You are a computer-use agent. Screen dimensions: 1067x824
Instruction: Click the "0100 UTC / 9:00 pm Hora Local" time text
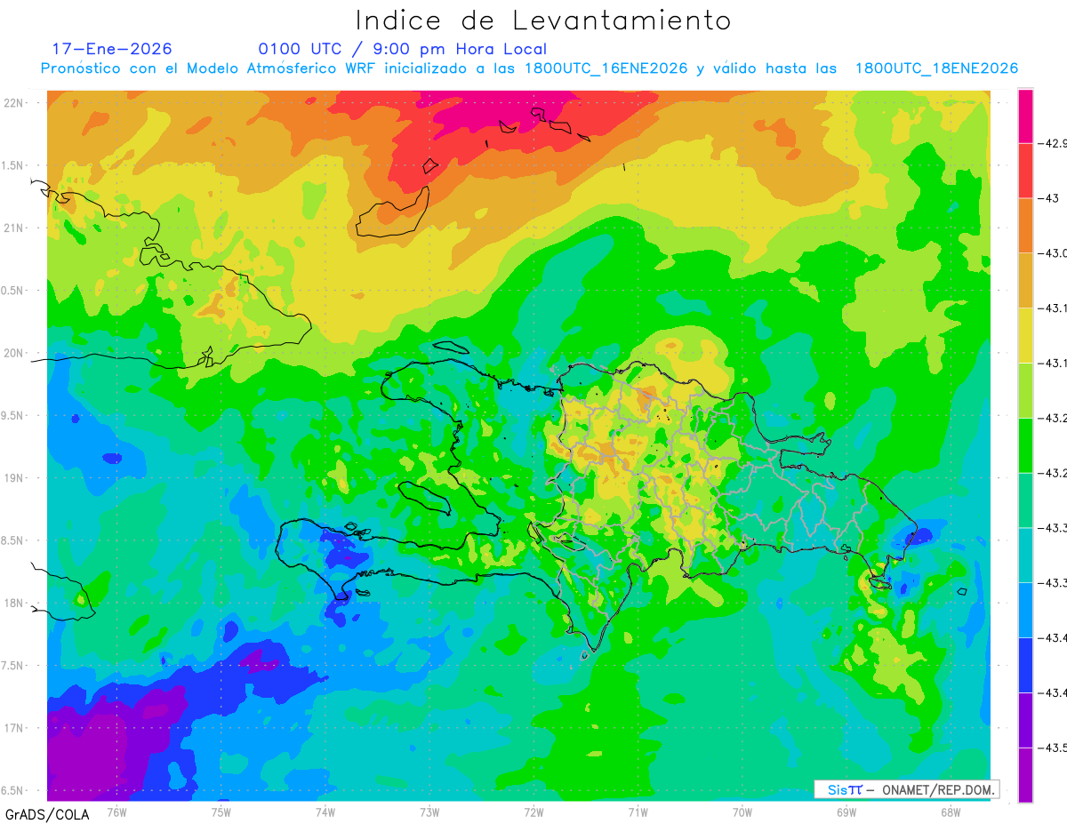pos(403,49)
